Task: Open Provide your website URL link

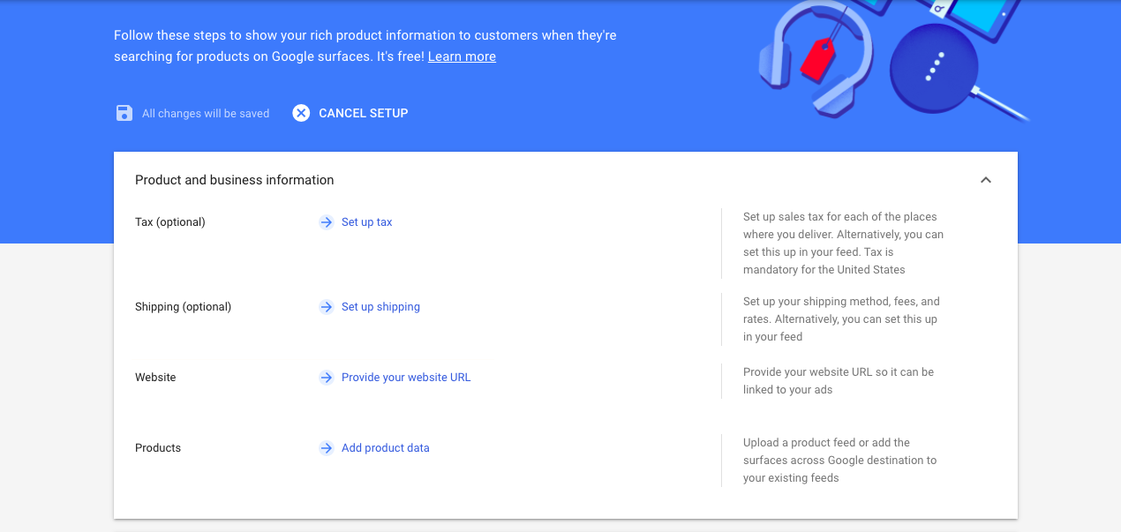Action: point(406,378)
